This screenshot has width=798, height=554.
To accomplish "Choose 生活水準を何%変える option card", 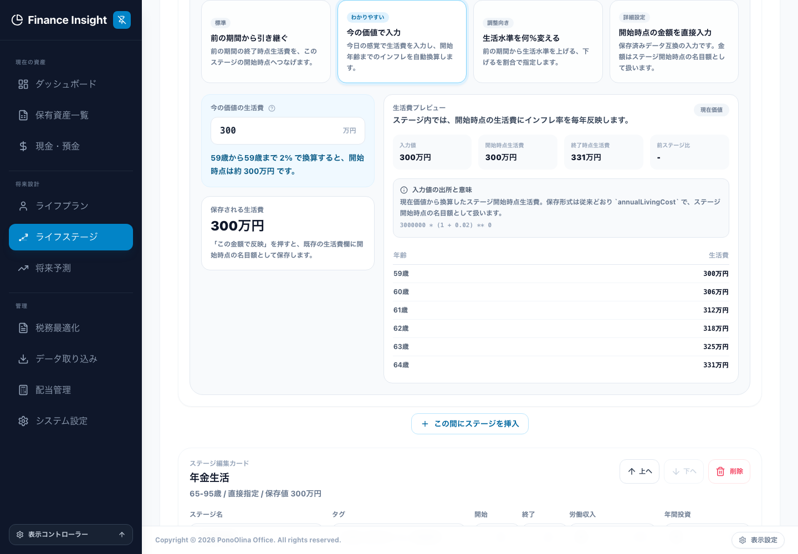I will click(538, 42).
